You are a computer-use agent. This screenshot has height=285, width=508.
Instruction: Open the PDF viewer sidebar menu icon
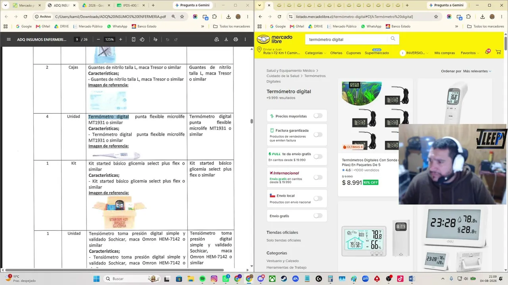pos(9,40)
